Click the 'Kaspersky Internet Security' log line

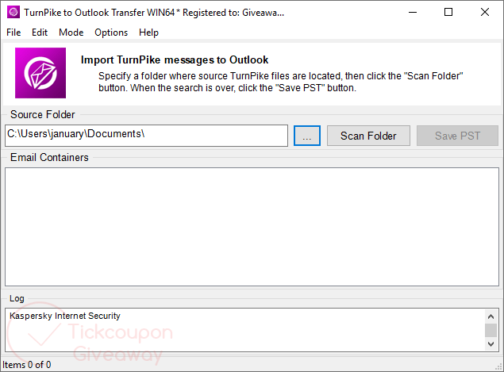tap(65, 316)
